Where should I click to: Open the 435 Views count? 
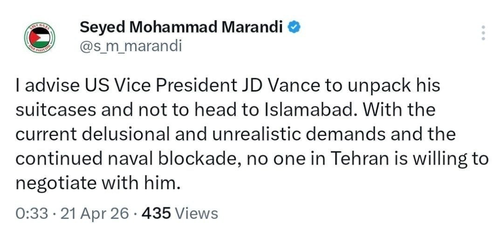pos(179,213)
